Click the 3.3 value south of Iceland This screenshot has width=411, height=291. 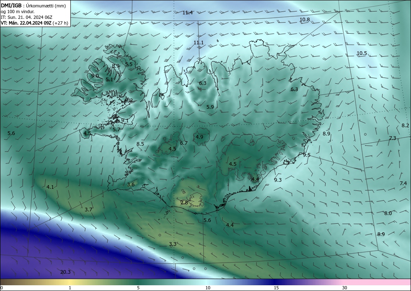coord(173,244)
